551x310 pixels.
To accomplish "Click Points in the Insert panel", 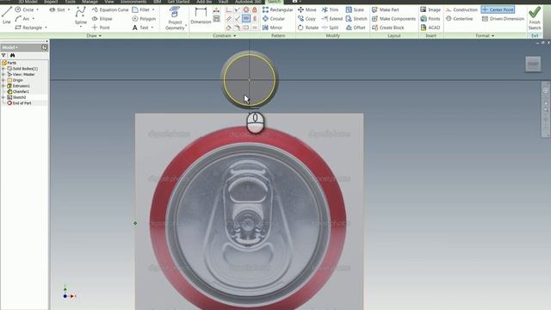I will coord(430,19).
